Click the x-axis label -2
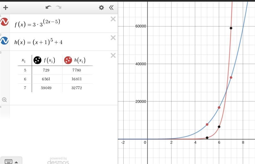Viewport: 255px width, 164px height. [123, 142]
